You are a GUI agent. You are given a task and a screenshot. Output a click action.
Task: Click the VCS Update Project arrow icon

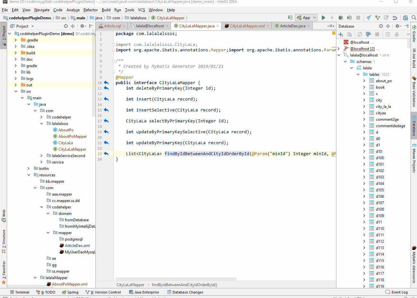pos(369,18)
